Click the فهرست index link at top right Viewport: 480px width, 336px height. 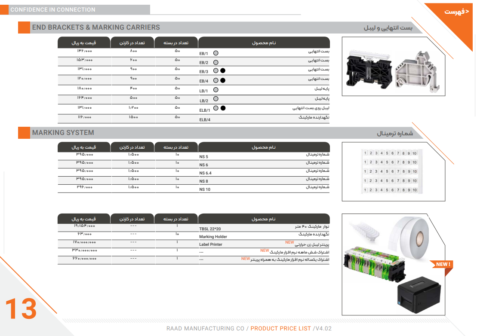pos(457,12)
